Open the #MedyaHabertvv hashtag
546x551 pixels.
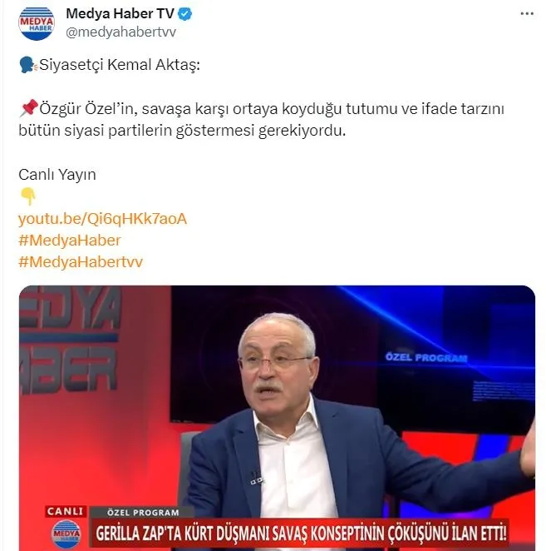pos(81,262)
